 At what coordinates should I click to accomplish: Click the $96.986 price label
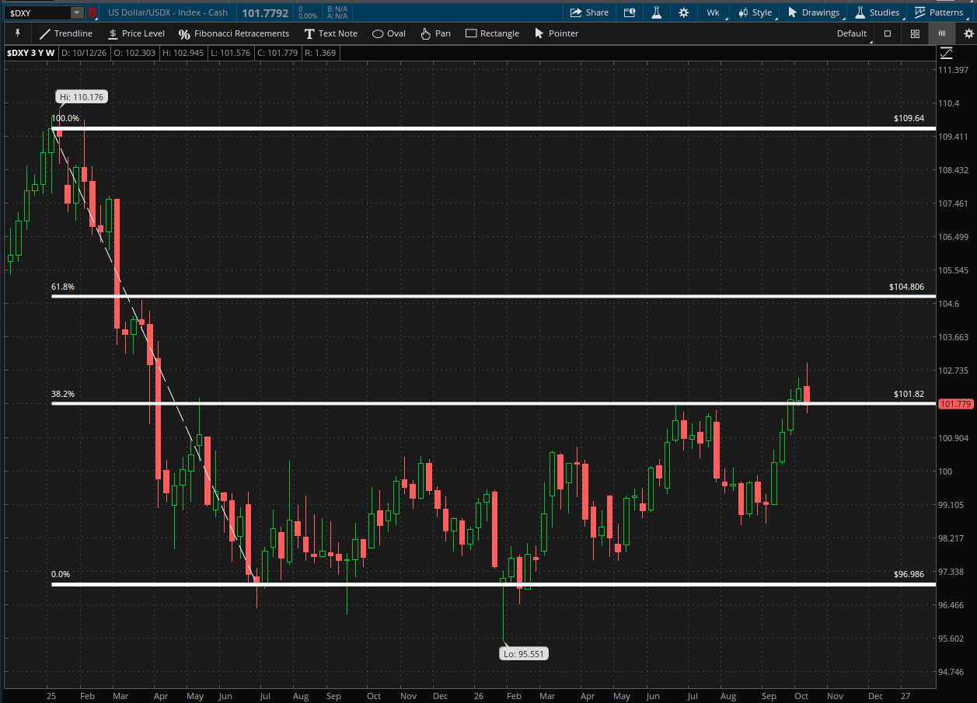909,574
